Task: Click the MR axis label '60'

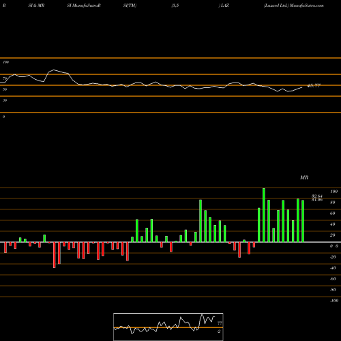Action: [333, 213]
